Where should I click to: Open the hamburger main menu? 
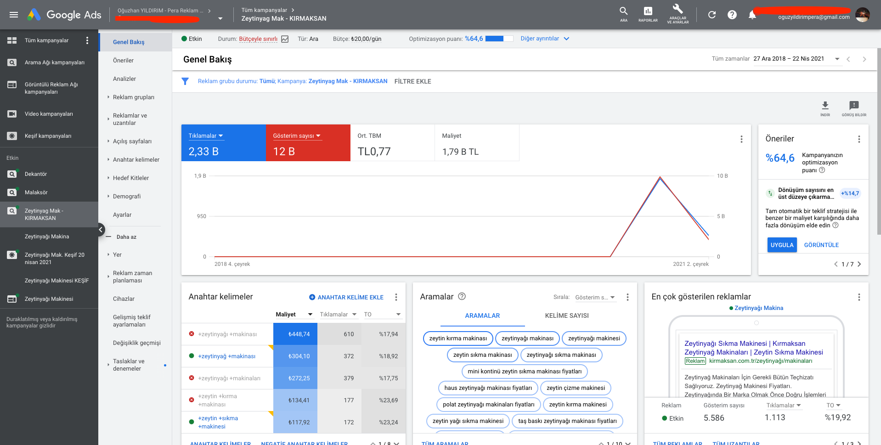(x=14, y=15)
